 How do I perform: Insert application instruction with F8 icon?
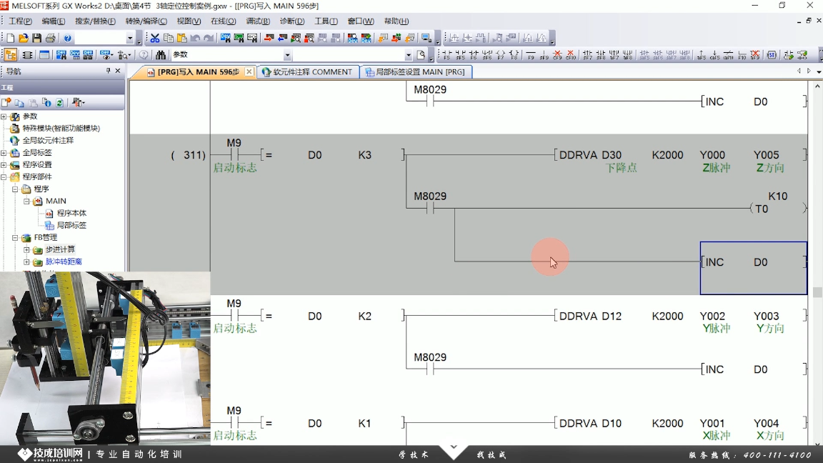click(514, 54)
